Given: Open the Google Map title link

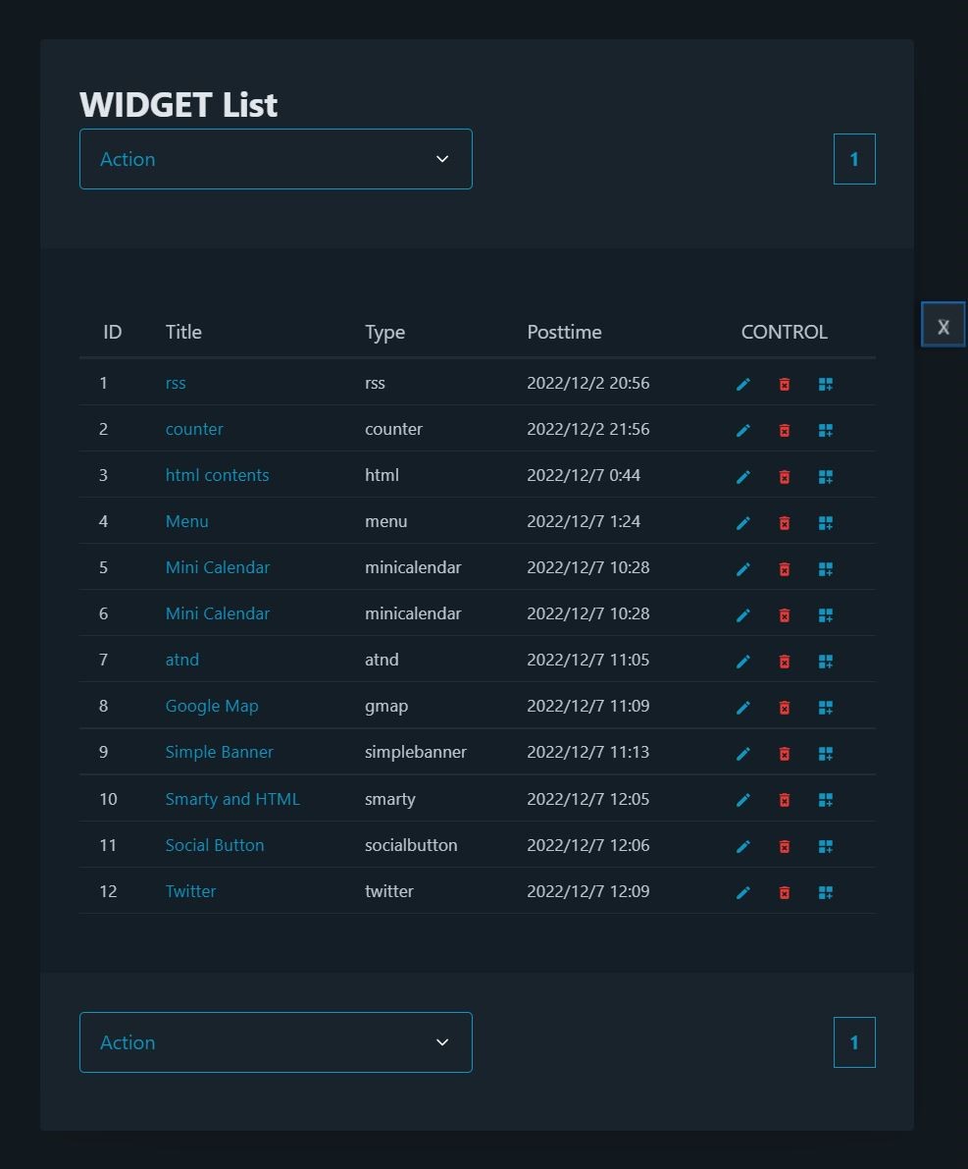Looking at the screenshot, I should [212, 706].
